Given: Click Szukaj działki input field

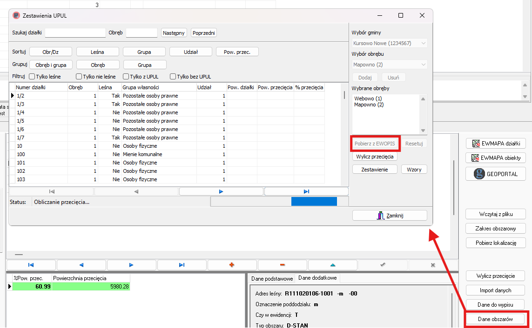Looking at the screenshot, I should pyautogui.click(x=75, y=33).
